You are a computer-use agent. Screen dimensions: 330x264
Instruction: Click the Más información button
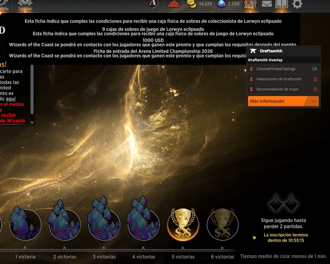(283, 101)
